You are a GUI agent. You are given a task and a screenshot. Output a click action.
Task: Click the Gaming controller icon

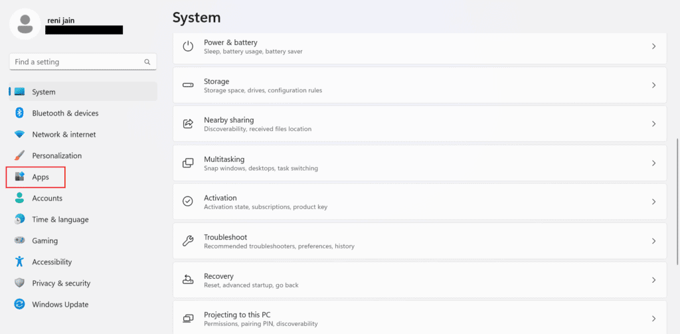(x=19, y=240)
